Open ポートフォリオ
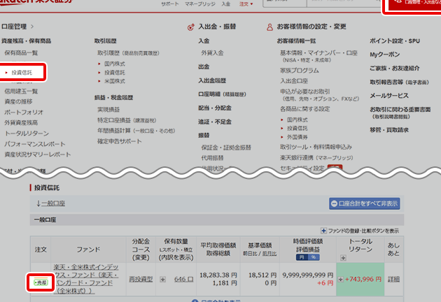 coord(24,112)
